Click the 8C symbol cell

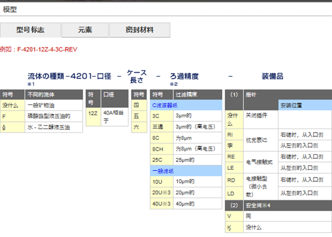click(x=161, y=138)
